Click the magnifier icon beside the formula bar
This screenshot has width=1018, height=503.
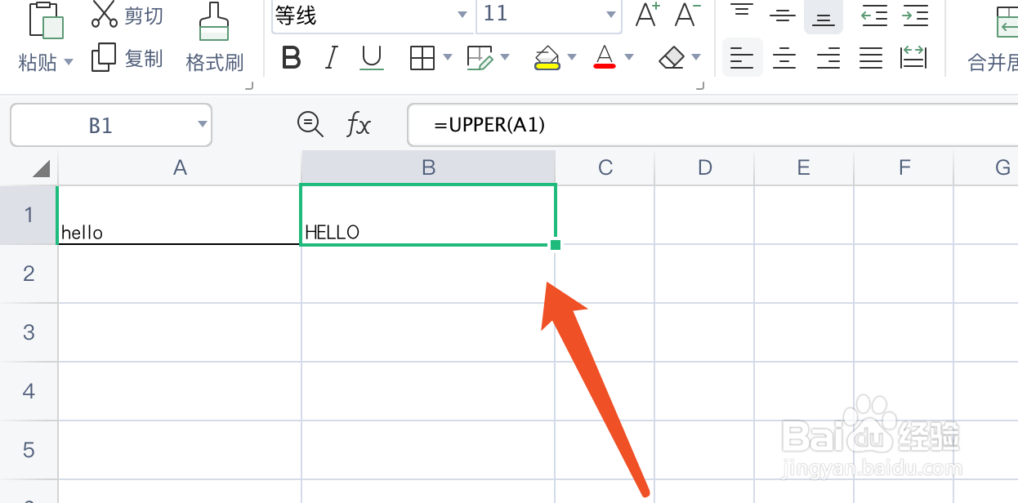[310, 124]
